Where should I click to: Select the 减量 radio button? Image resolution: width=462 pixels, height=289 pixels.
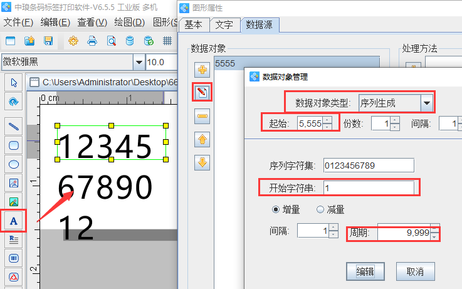click(x=320, y=209)
